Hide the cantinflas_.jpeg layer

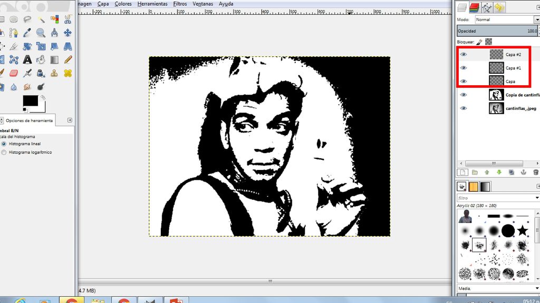464,108
